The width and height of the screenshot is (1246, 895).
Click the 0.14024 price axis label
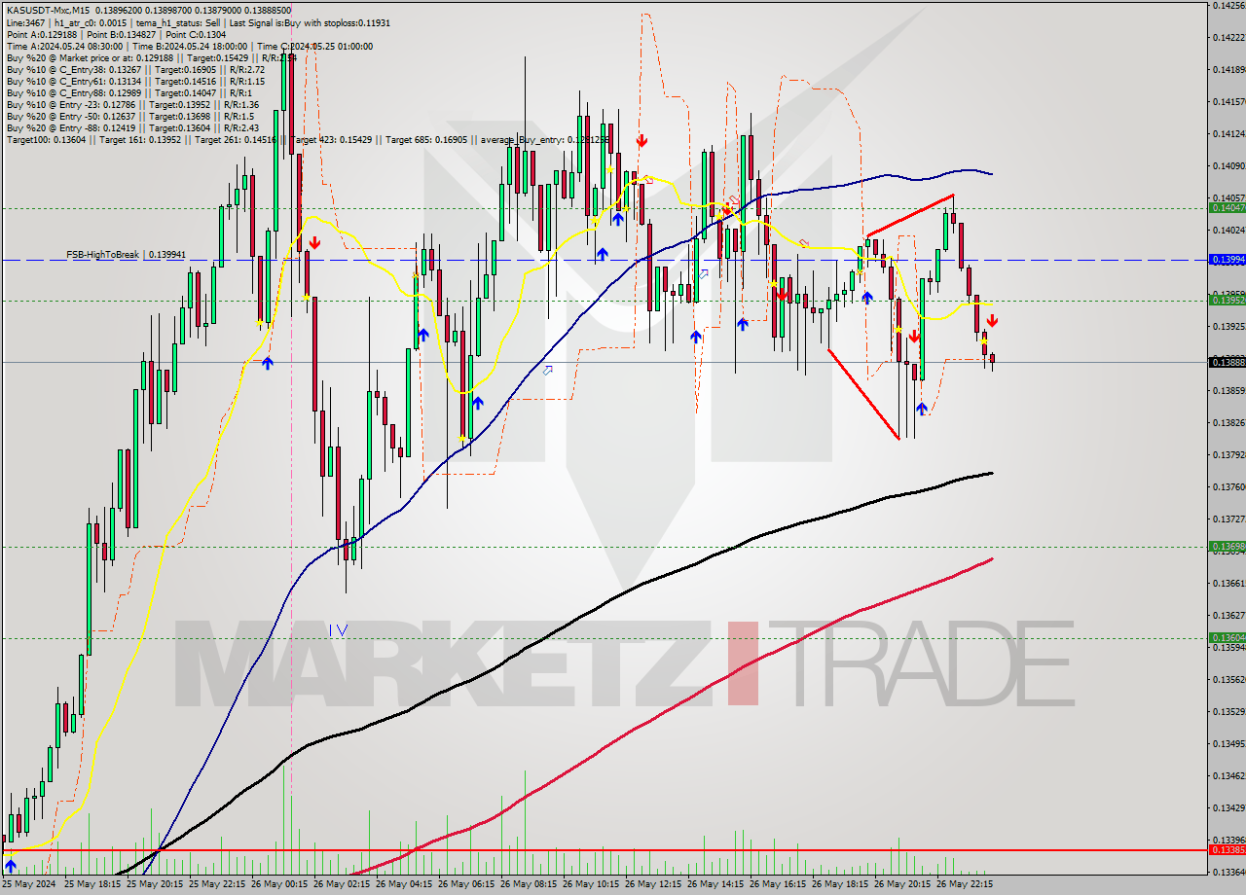(1228, 231)
